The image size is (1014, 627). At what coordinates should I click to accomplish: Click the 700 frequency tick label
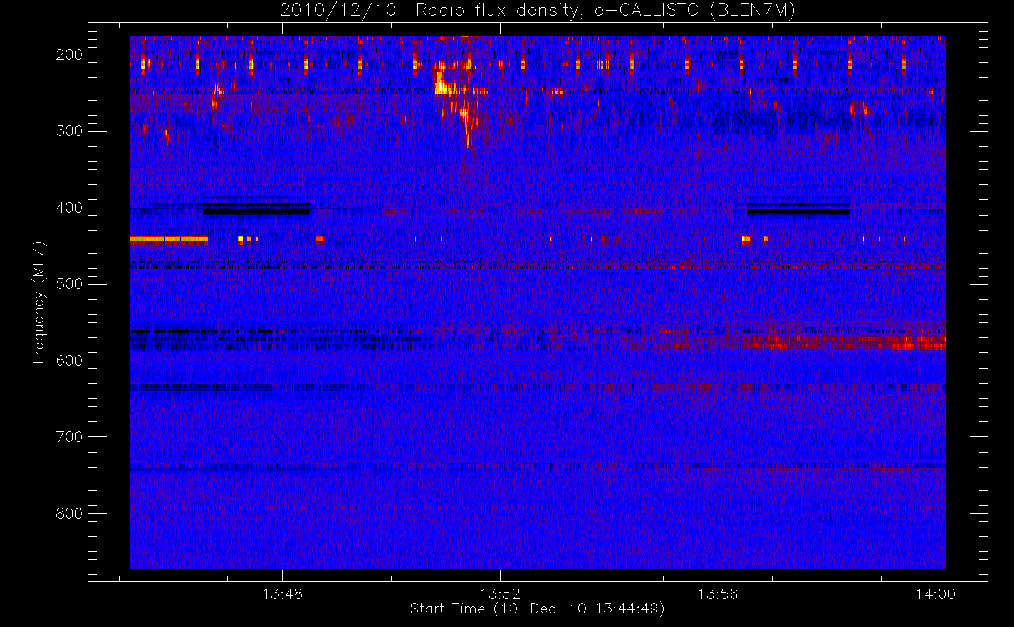[69, 437]
